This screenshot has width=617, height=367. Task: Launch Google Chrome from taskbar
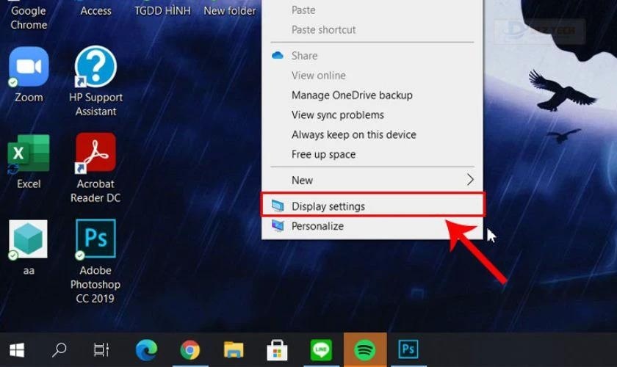pyautogui.click(x=190, y=349)
